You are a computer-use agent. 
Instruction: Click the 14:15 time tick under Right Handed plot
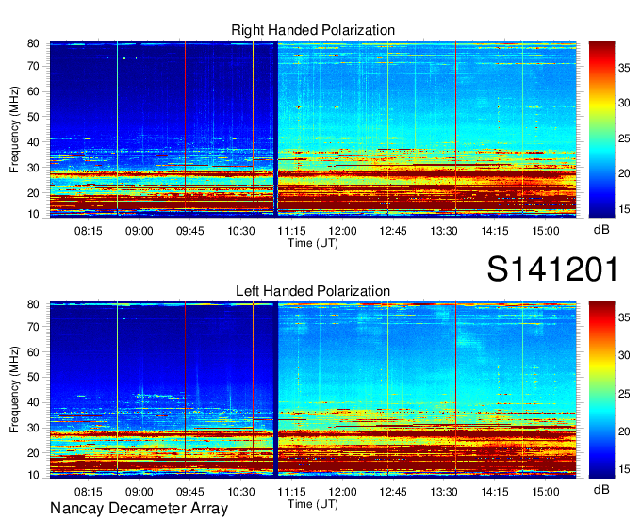pyautogui.click(x=495, y=231)
